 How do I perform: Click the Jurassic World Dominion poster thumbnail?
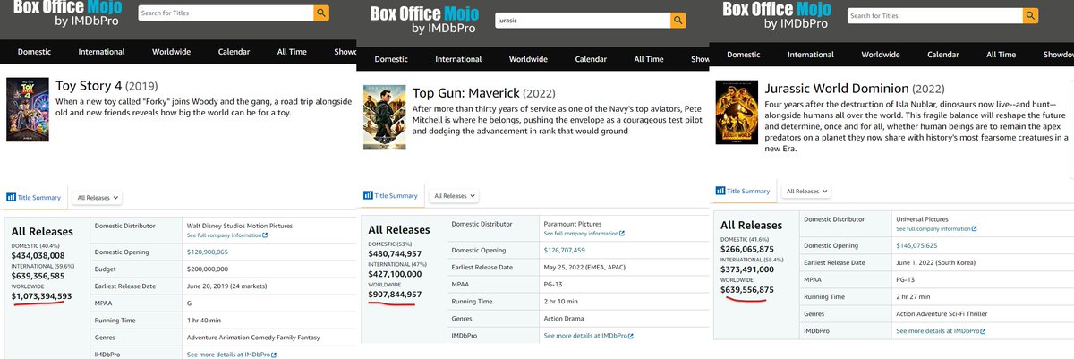coord(736,112)
